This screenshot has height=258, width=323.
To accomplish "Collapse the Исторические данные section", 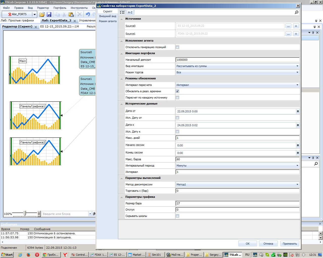I will coord(122,104).
